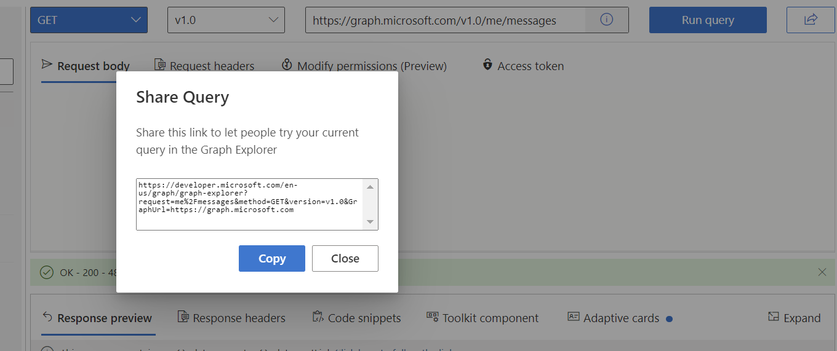Select Modify permissions (Preview) tab

coord(364,66)
